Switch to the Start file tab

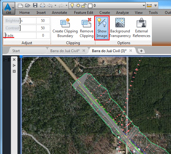(16, 51)
